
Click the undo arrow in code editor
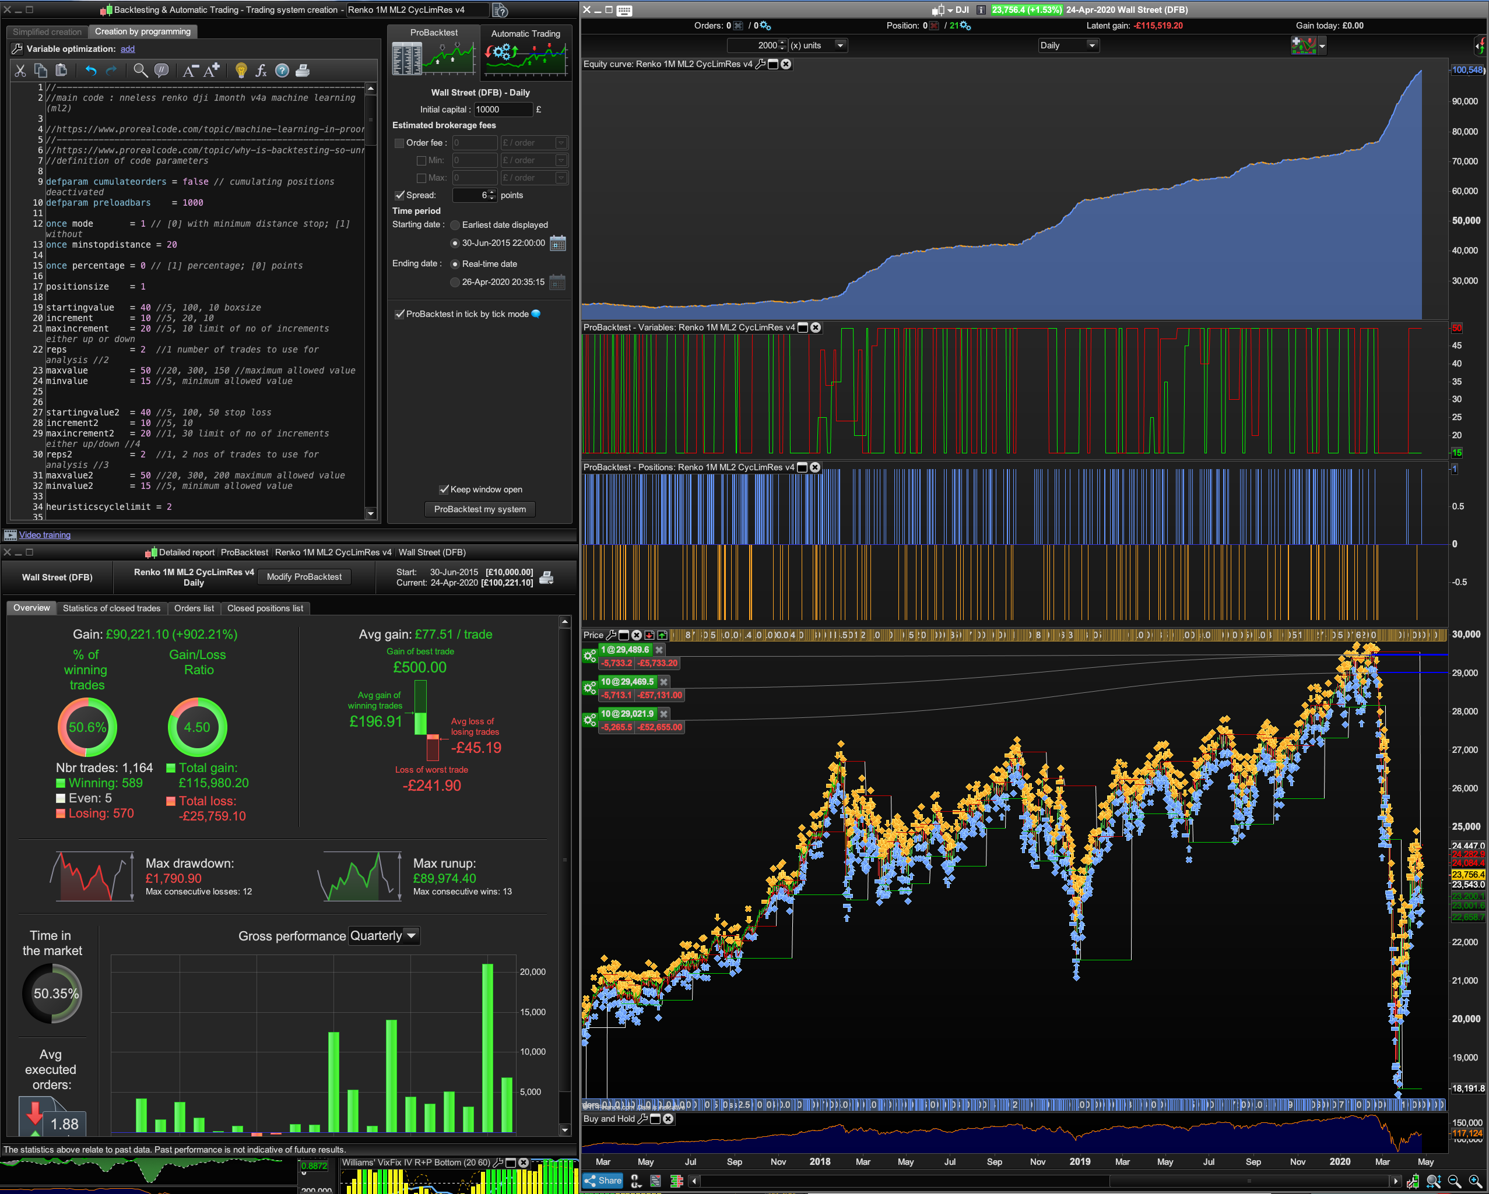click(90, 71)
